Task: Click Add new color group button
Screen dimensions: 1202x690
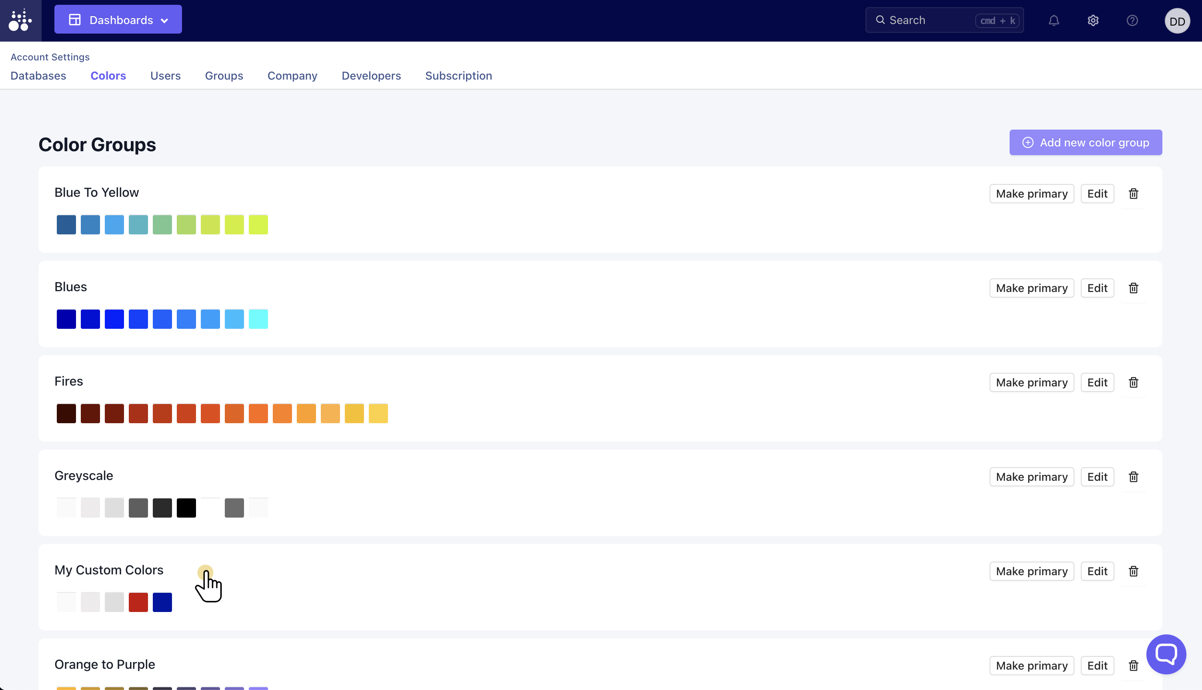Action: click(x=1086, y=143)
